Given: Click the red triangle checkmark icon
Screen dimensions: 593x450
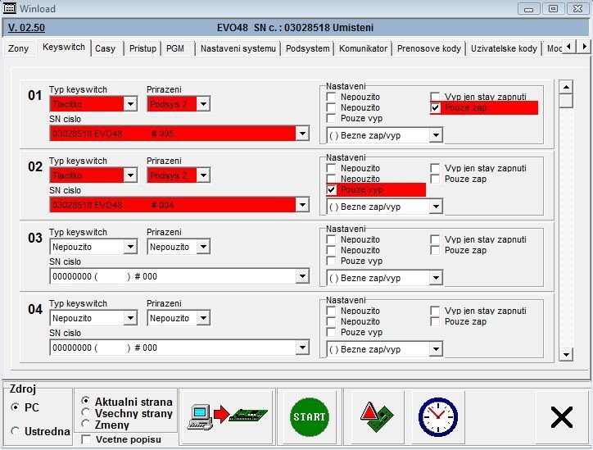Looking at the screenshot, I should [x=373, y=416].
